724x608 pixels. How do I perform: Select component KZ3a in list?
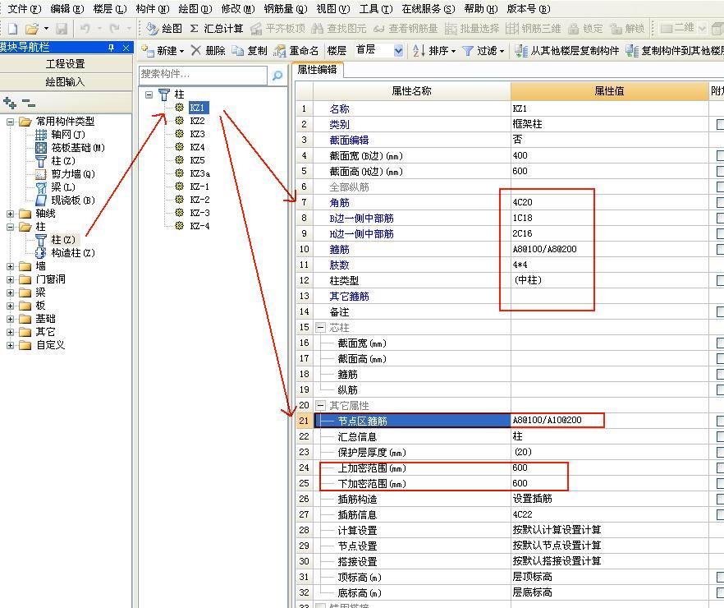click(200, 173)
